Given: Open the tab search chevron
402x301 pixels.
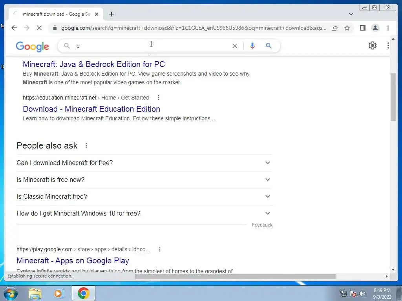Looking at the screenshot, I should click(351, 14).
